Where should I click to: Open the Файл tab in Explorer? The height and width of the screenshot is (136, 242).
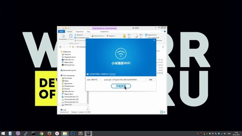(x=61, y=31)
